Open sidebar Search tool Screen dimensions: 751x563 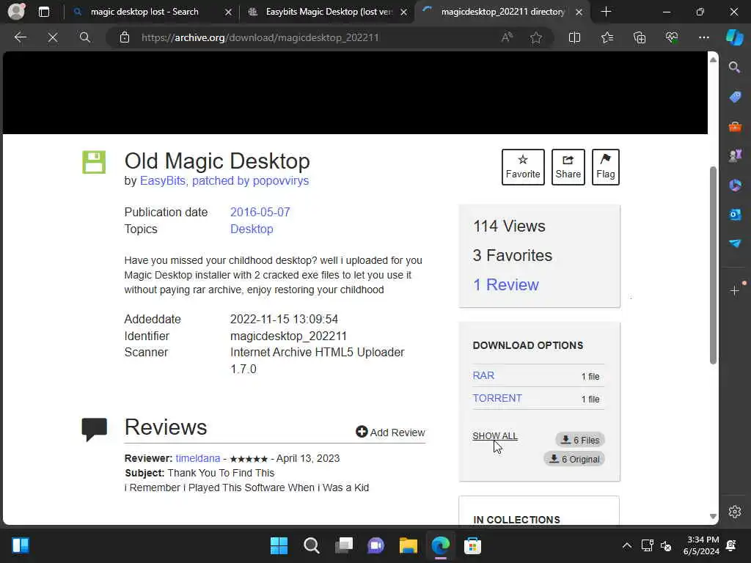(734, 67)
